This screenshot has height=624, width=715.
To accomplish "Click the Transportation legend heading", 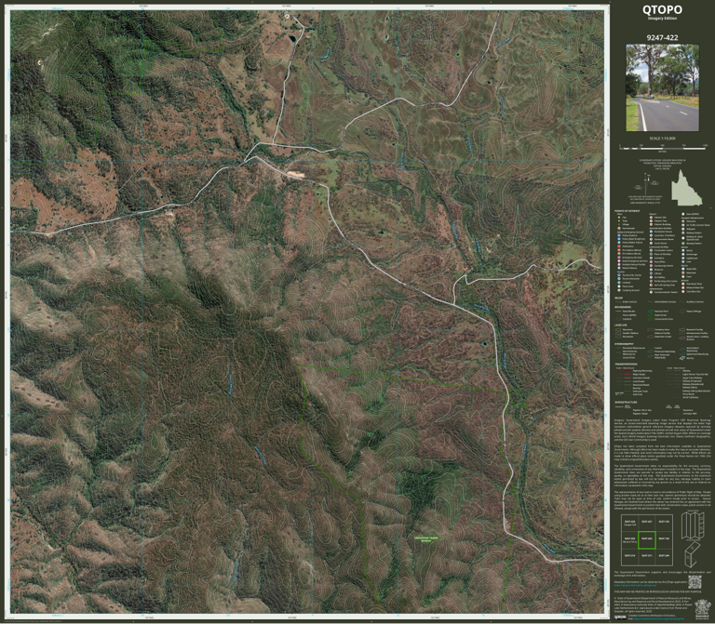I will pos(626,365).
